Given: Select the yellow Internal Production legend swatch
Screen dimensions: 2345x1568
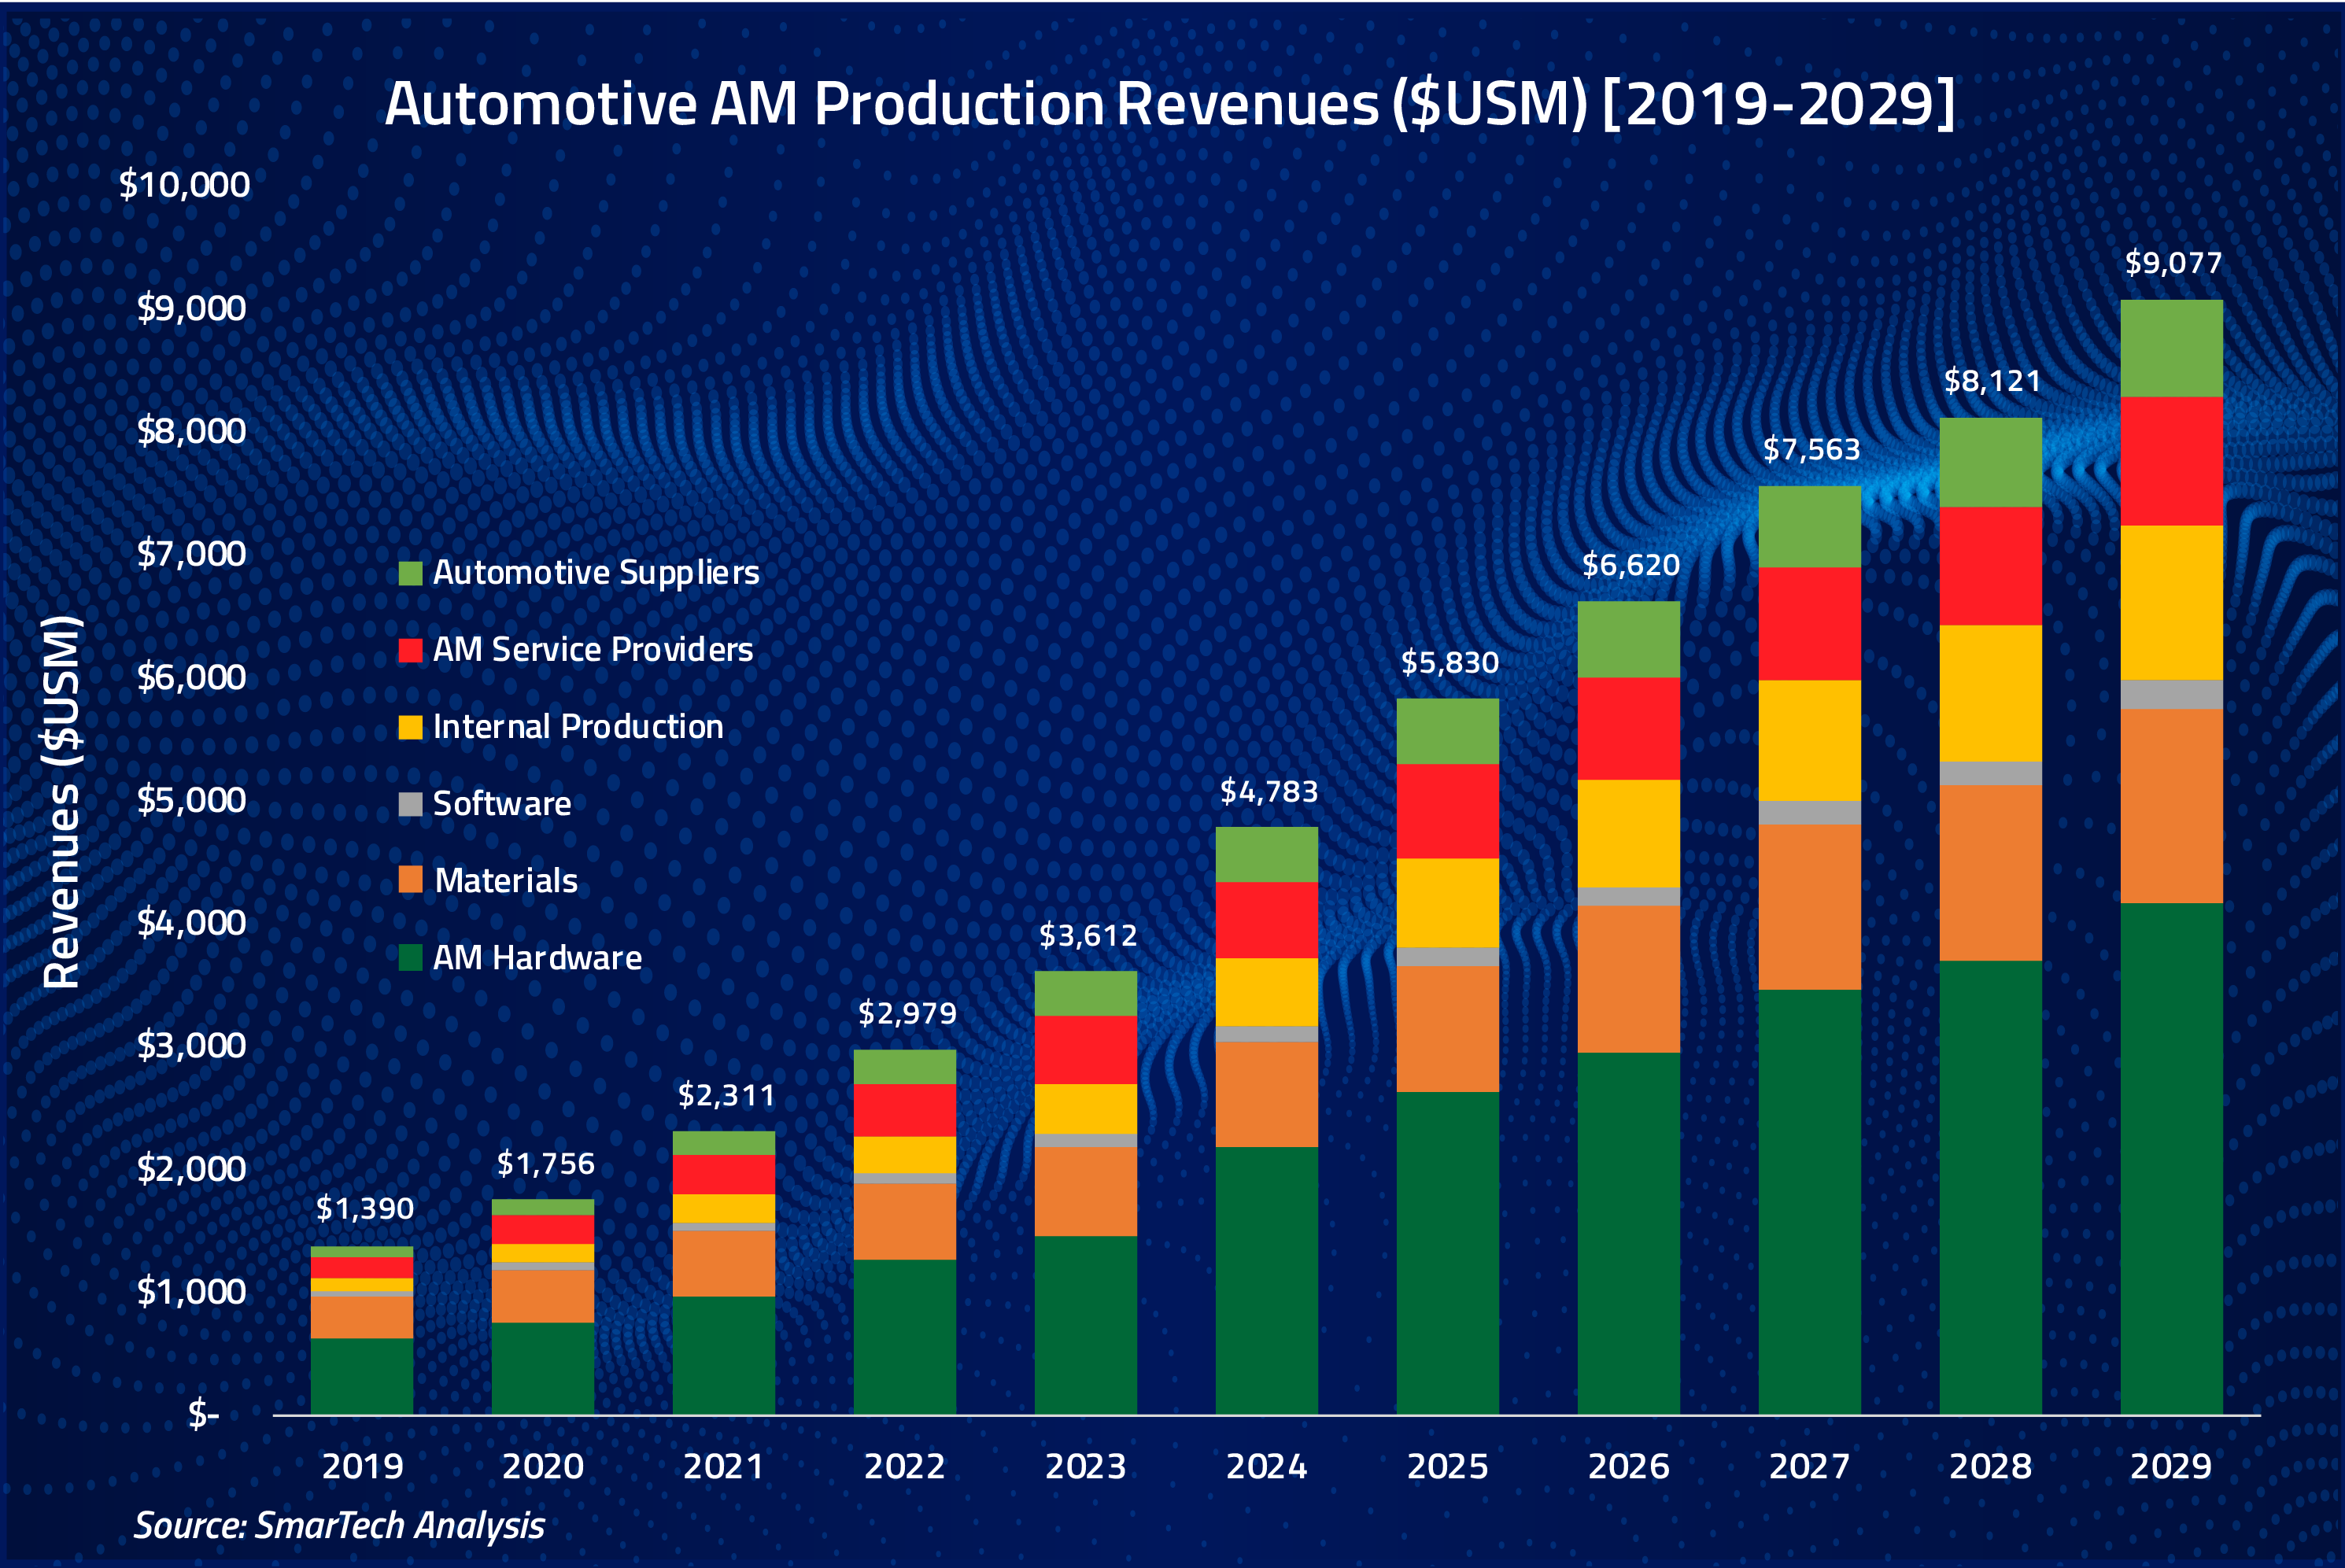Looking at the screenshot, I should (410, 727).
